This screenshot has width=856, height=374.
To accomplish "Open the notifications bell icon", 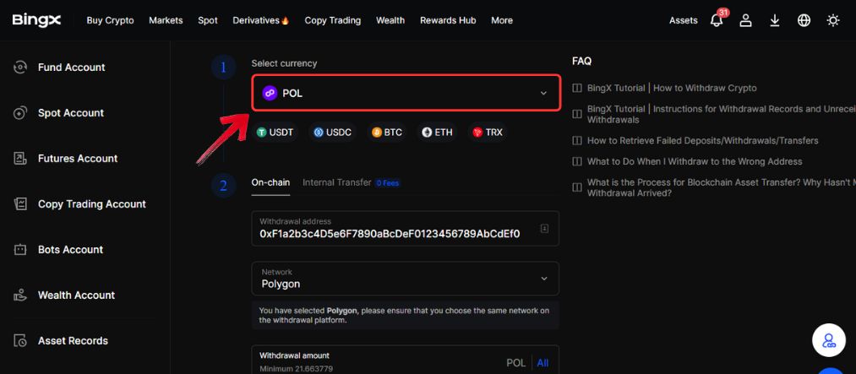I will (717, 21).
